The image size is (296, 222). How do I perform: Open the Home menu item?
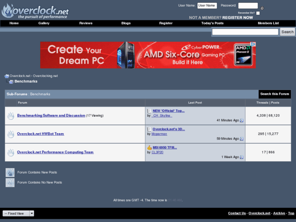coord(14,23)
